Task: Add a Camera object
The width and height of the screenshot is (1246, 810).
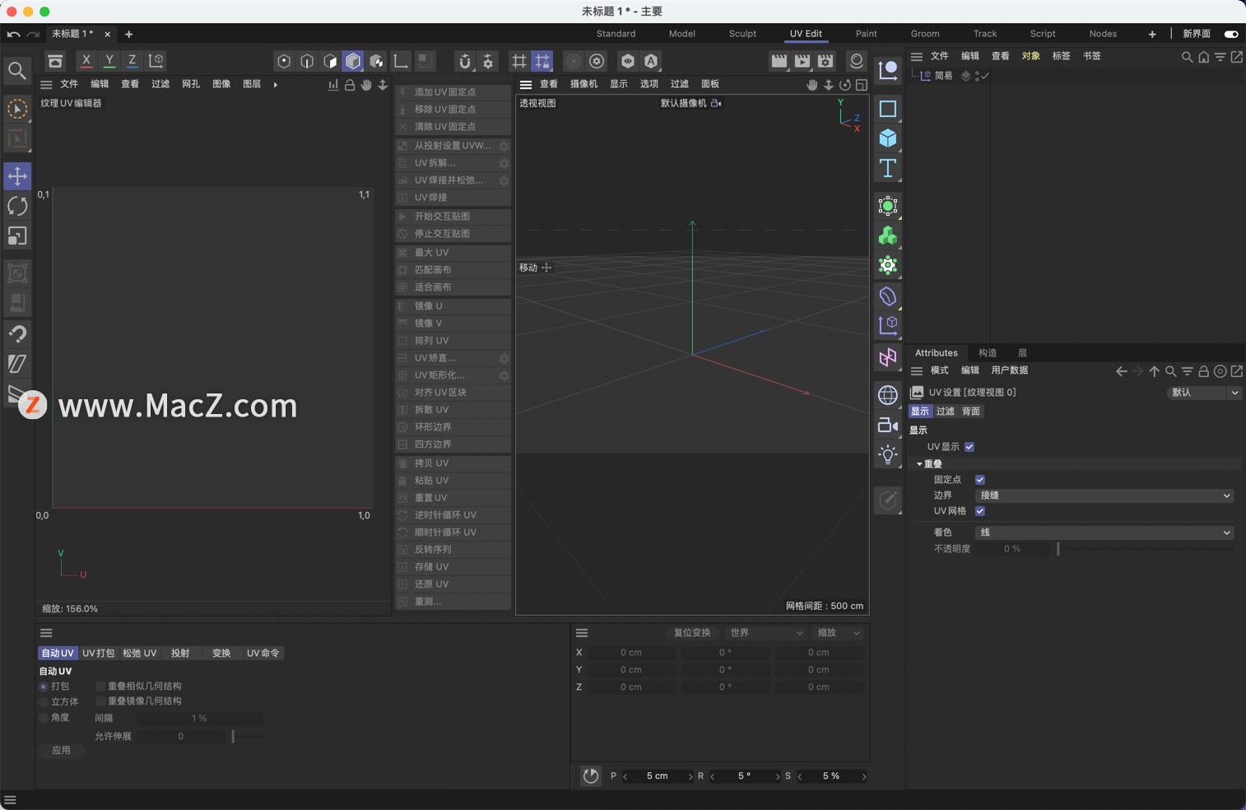Action: pos(887,425)
